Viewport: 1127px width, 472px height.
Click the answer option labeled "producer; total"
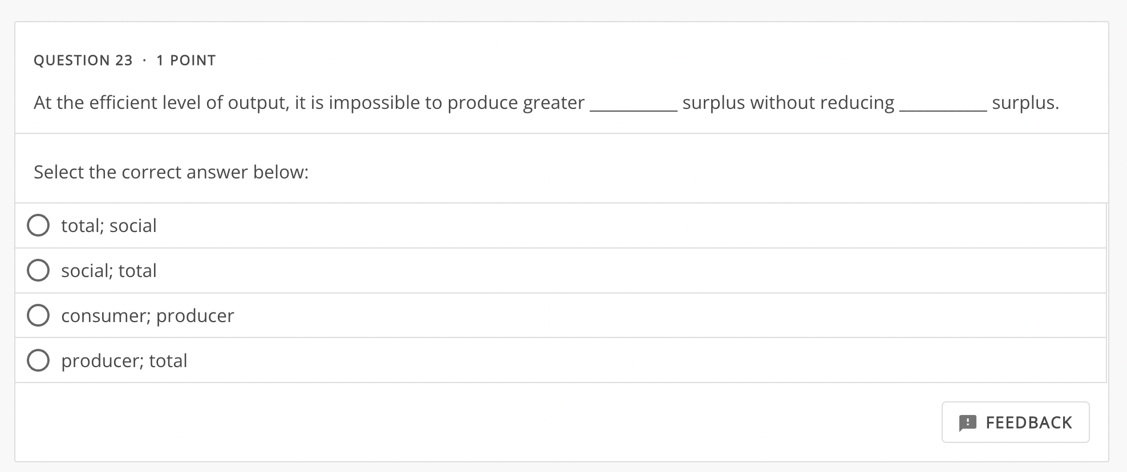(124, 360)
